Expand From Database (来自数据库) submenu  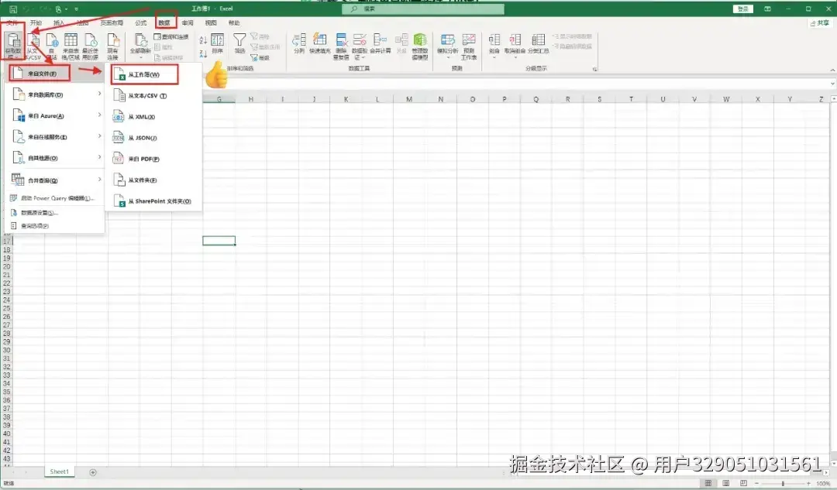(55, 94)
